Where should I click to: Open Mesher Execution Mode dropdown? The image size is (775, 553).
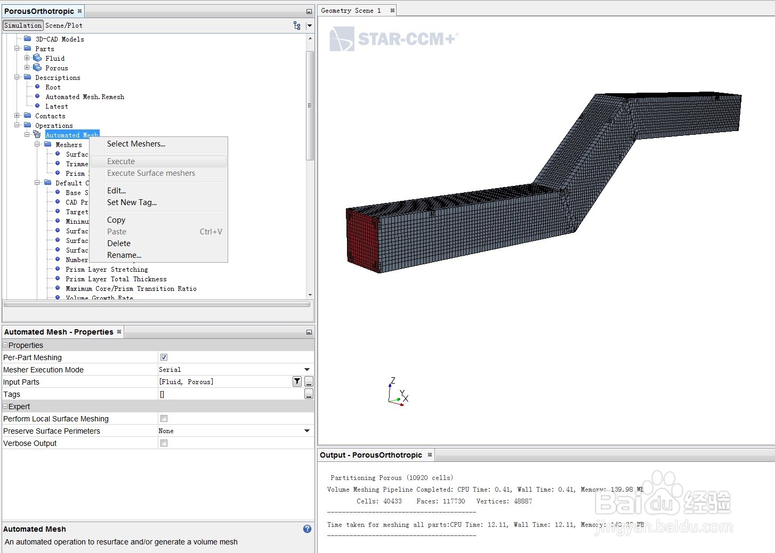(307, 369)
